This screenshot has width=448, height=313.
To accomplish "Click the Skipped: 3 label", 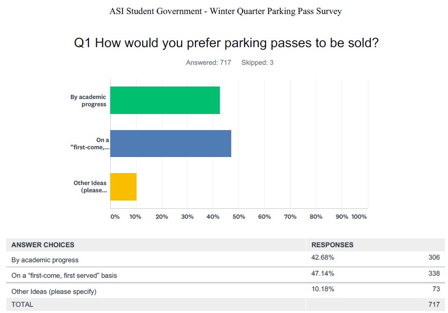I will pyautogui.click(x=257, y=62).
